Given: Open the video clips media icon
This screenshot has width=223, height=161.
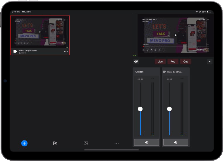Looking at the screenshot, I should tap(55, 143).
